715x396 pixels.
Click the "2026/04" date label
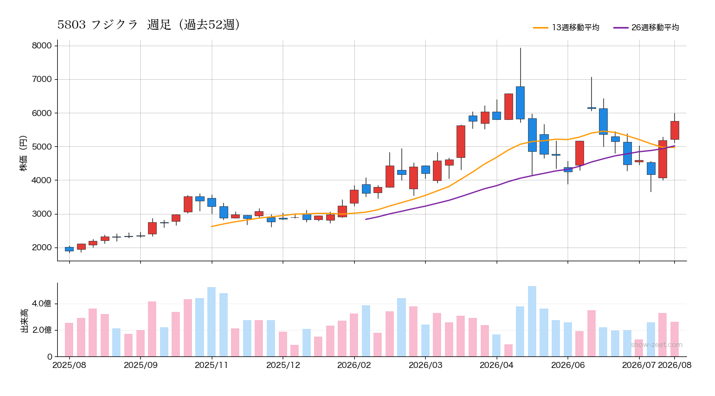coord(497,364)
